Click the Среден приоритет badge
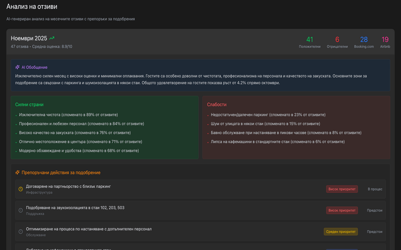The width and height of the screenshot is (401, 250). tap(341, 231)
